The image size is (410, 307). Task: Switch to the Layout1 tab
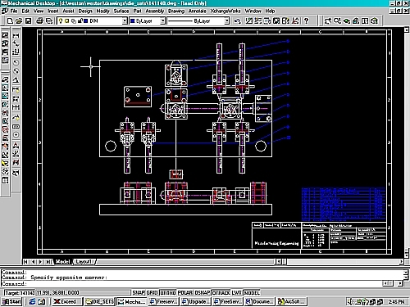84,262
